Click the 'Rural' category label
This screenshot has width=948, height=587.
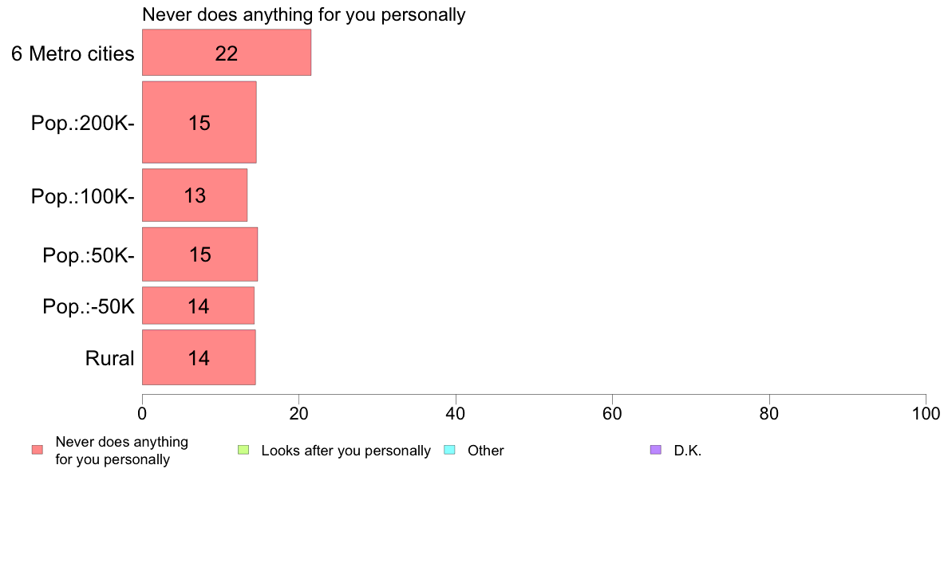[x=109, y=358]
